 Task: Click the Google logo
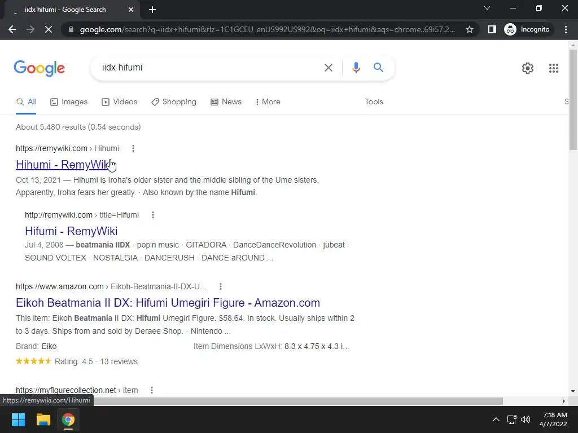tap(40, 68)
